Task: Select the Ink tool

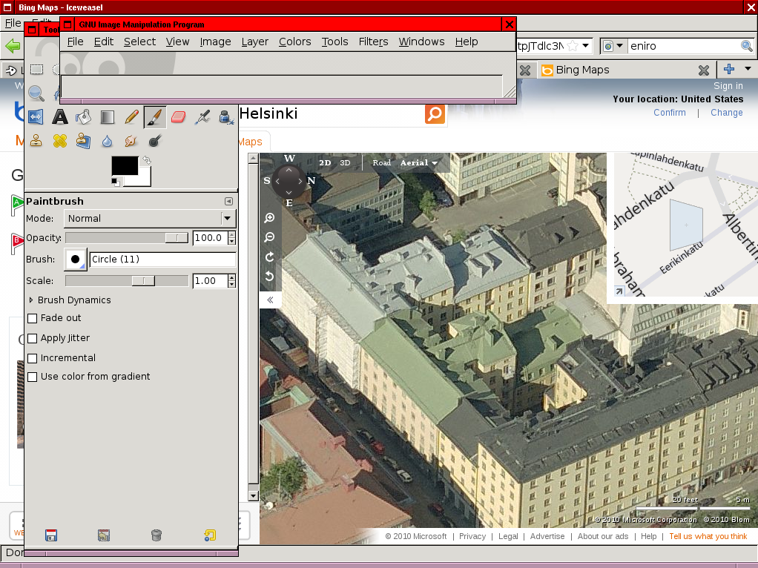Action: coord(225,117)
